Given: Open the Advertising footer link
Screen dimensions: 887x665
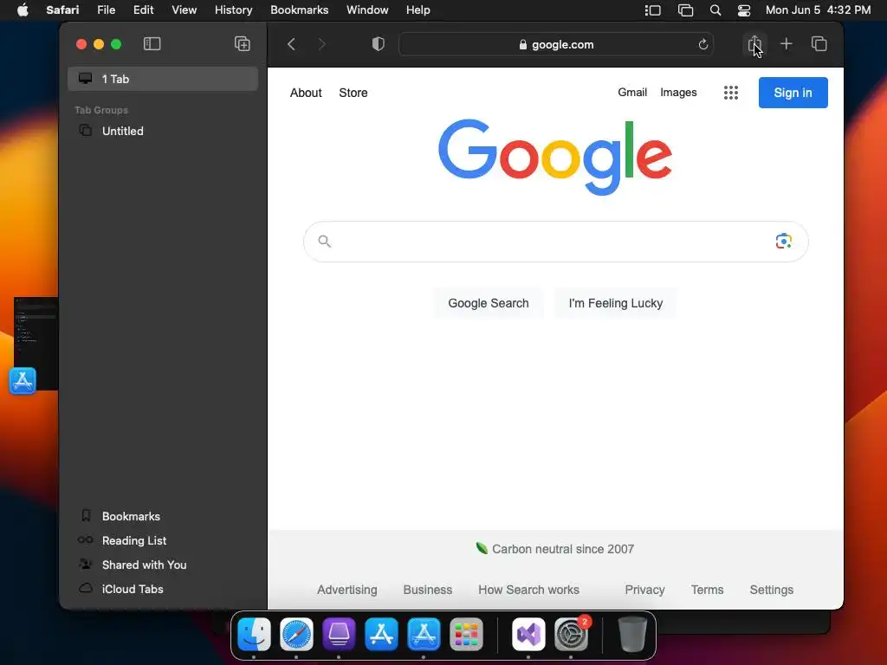Looking at the screenshot, I should [x=346, y=590].
